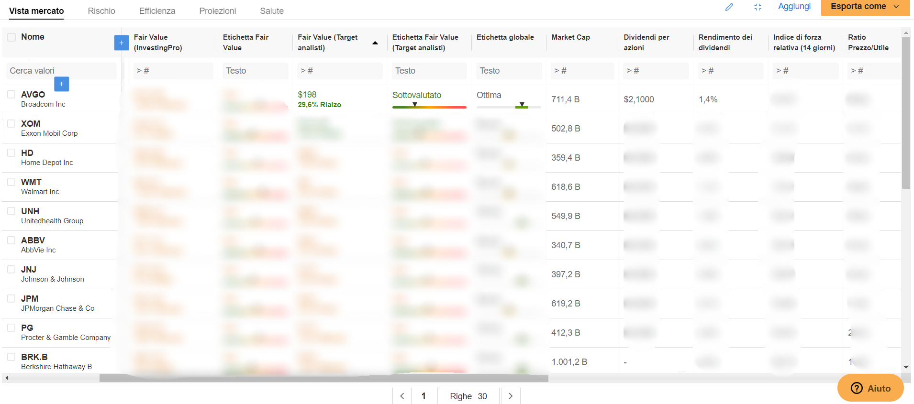Open Procter & Gamble Company row
Screen dimensions: 914x404
pyautogui.click(x=66, y=333)
